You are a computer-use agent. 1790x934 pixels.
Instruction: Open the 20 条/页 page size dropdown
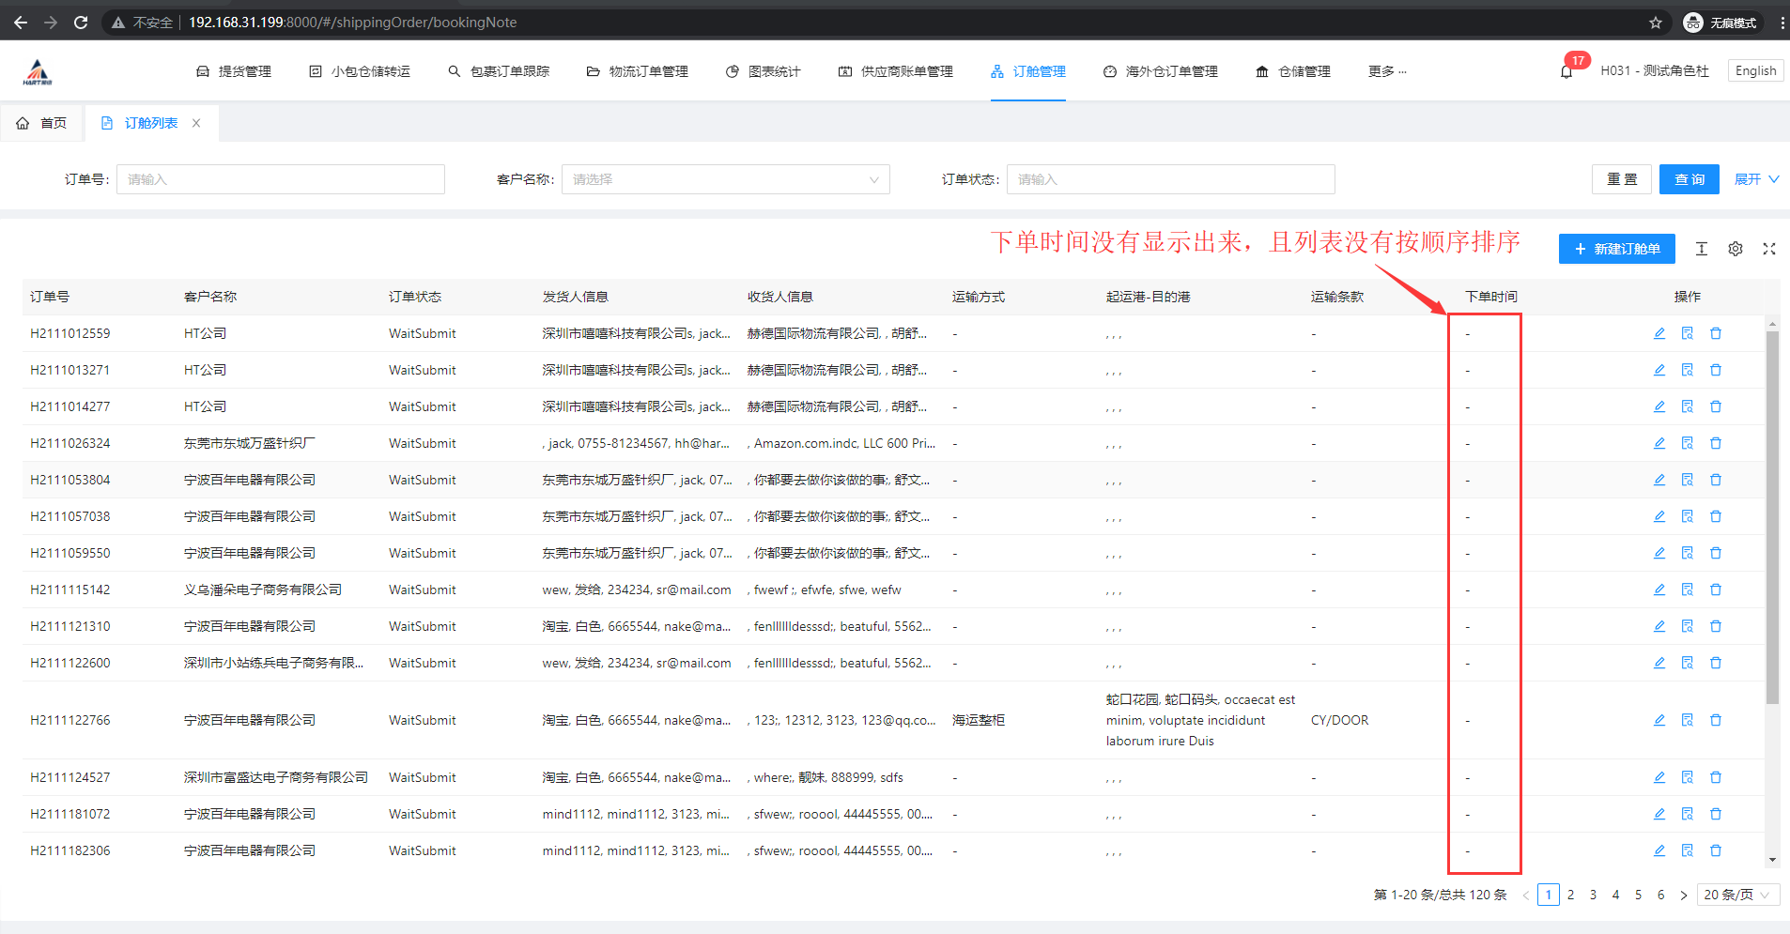click(x=1736, y=895)
